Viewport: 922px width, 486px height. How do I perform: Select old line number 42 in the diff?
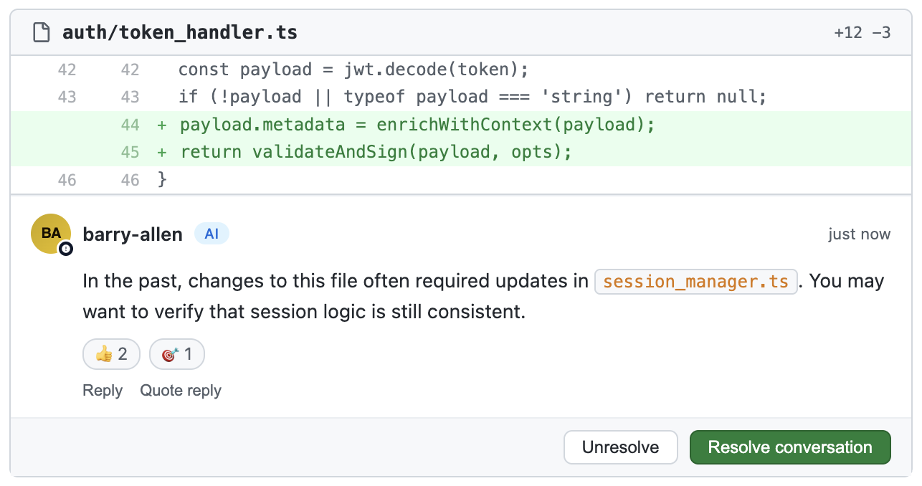pos(67,70)
